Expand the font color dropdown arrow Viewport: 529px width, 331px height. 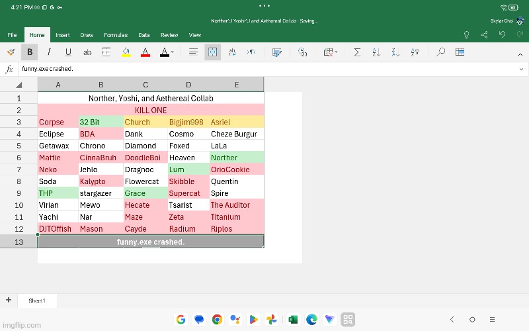click(172, 52)
